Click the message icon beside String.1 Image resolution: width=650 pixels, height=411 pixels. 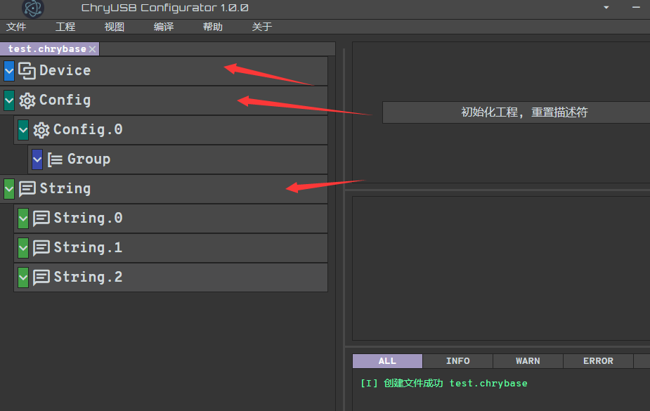41,248
